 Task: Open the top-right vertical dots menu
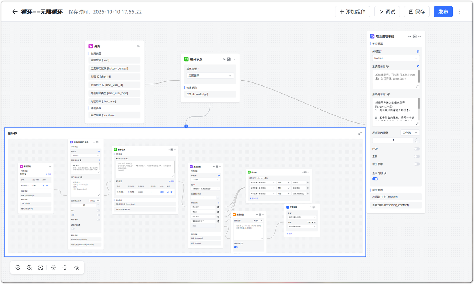tap(460, 12)
